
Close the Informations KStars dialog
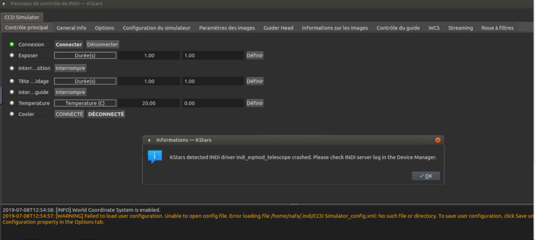point(438,140)
